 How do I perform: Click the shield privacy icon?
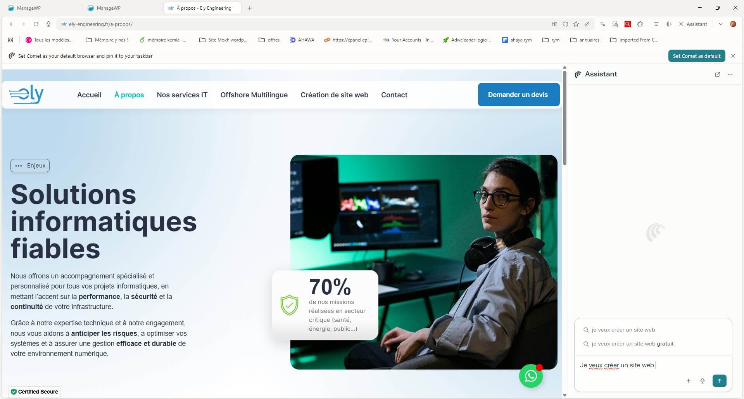click(x=565, y=24)
